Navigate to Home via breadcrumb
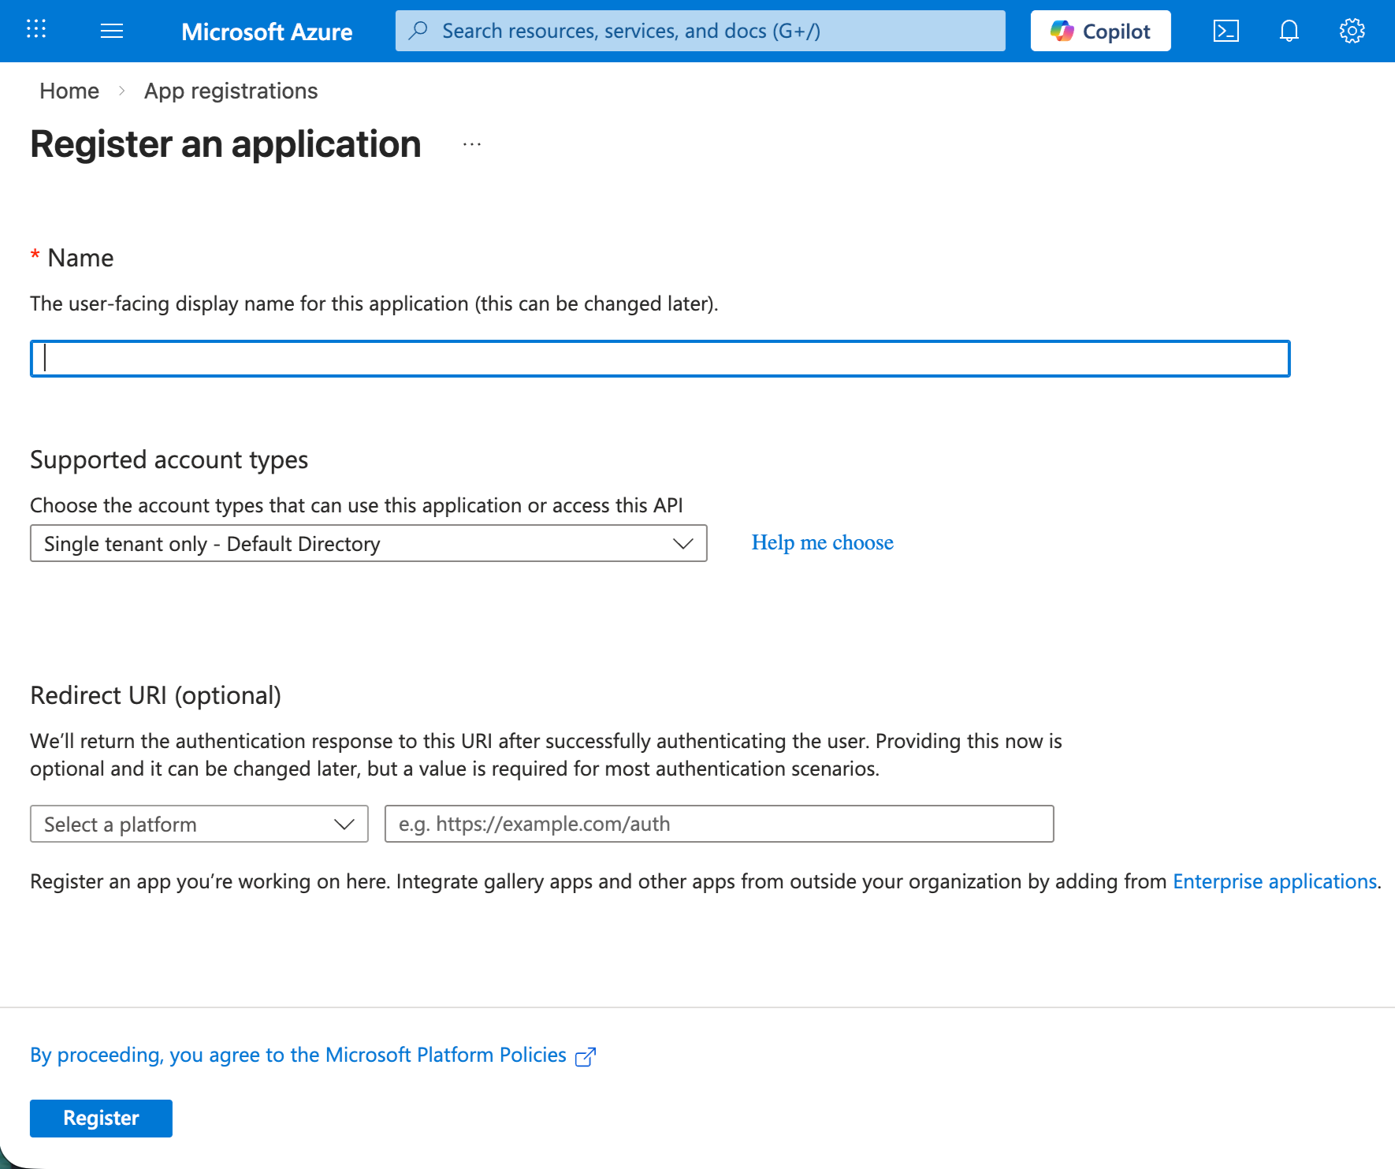This screenshot has width=1395, height=1169. [69, 91]
